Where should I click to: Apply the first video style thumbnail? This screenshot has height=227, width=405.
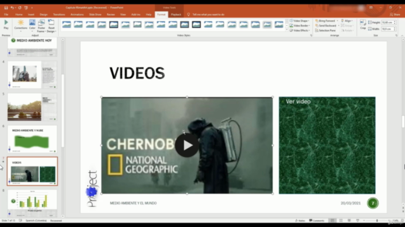point(66,25)
